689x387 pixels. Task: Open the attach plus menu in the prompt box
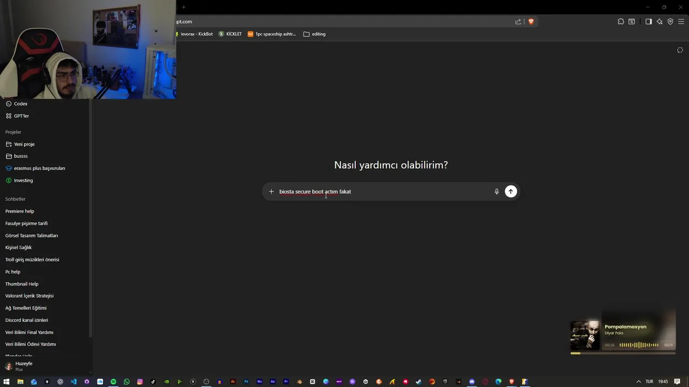click(x=271, y=191)
